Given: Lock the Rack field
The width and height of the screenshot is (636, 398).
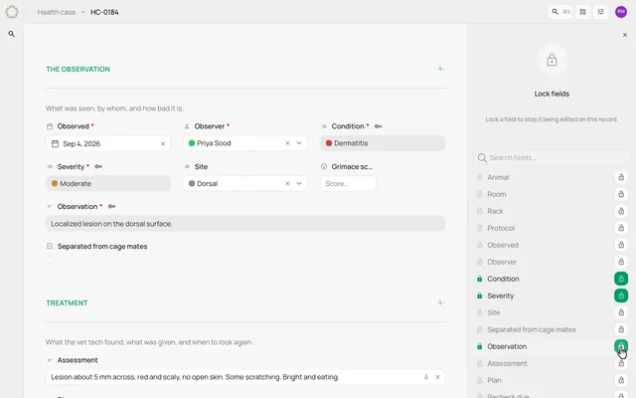Looking at the screenshot, I should pos(621,211).
